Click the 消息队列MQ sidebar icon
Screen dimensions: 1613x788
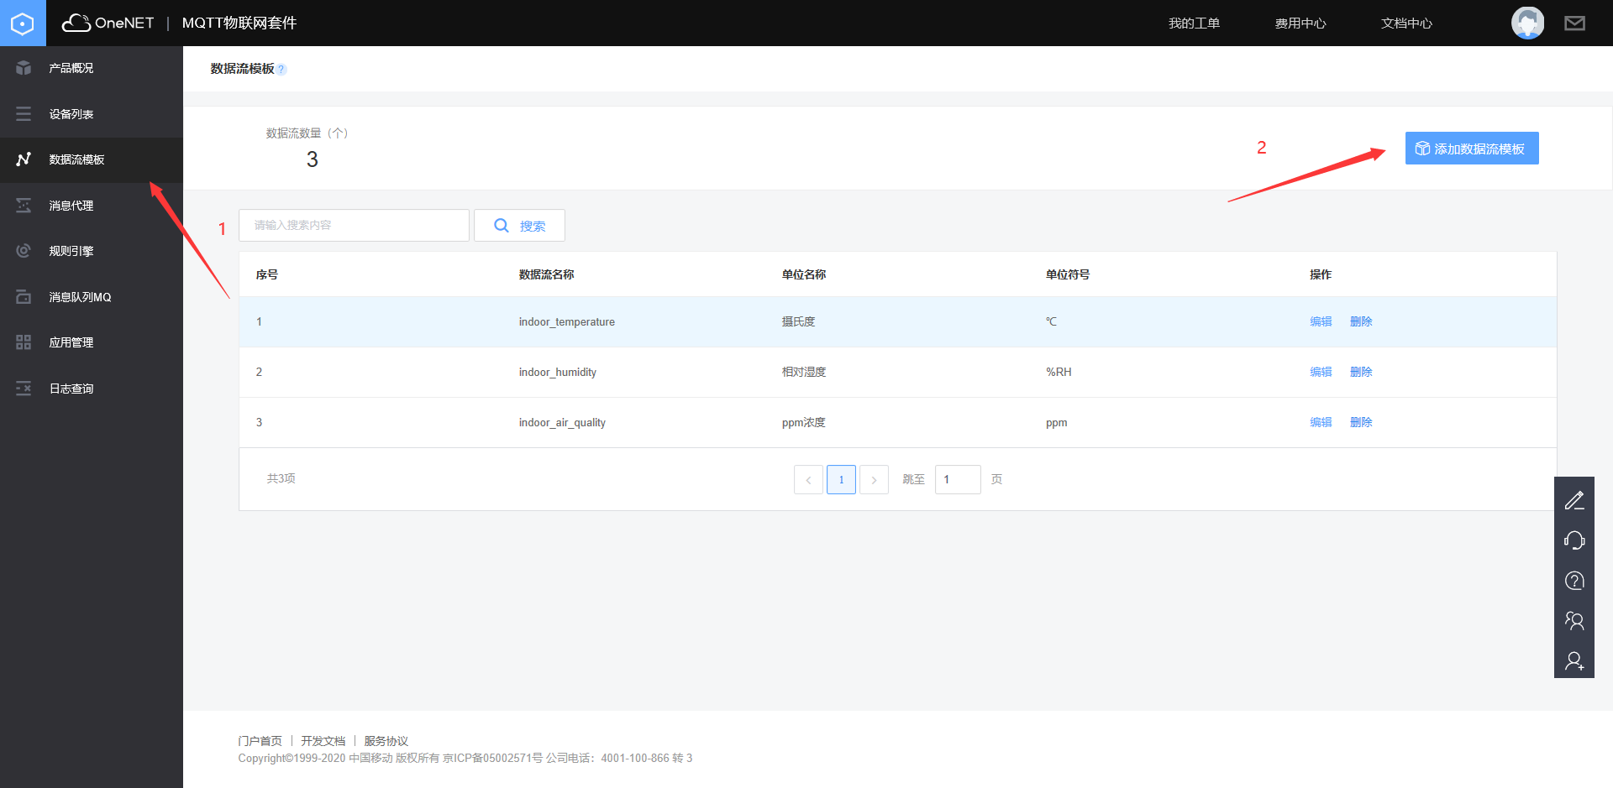(24, 297)
